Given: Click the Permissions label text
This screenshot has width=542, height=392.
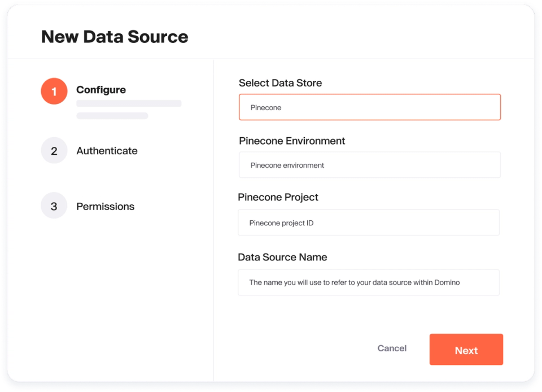Looking at the screenshot, I should 105,206.
